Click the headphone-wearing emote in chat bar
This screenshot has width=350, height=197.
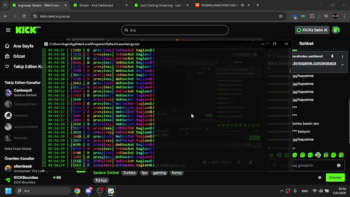pyautogui.click(x=318, y=155)
